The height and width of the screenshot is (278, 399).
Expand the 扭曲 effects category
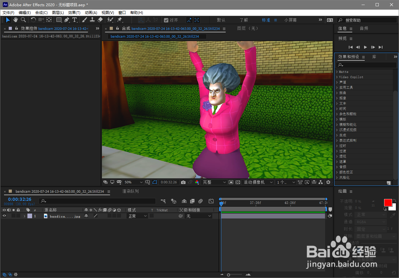coord(337,93)
